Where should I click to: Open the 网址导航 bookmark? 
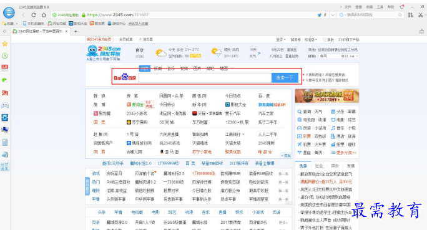point(57,24)
